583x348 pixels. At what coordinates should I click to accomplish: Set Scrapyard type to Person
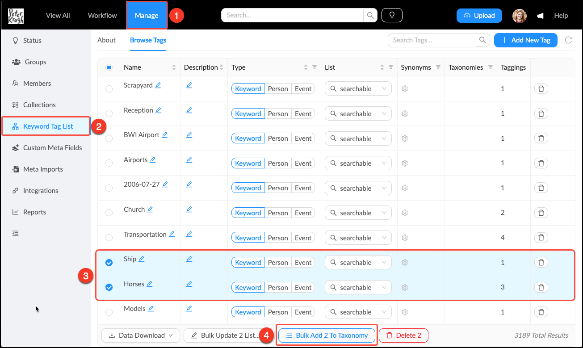[278, 88]
